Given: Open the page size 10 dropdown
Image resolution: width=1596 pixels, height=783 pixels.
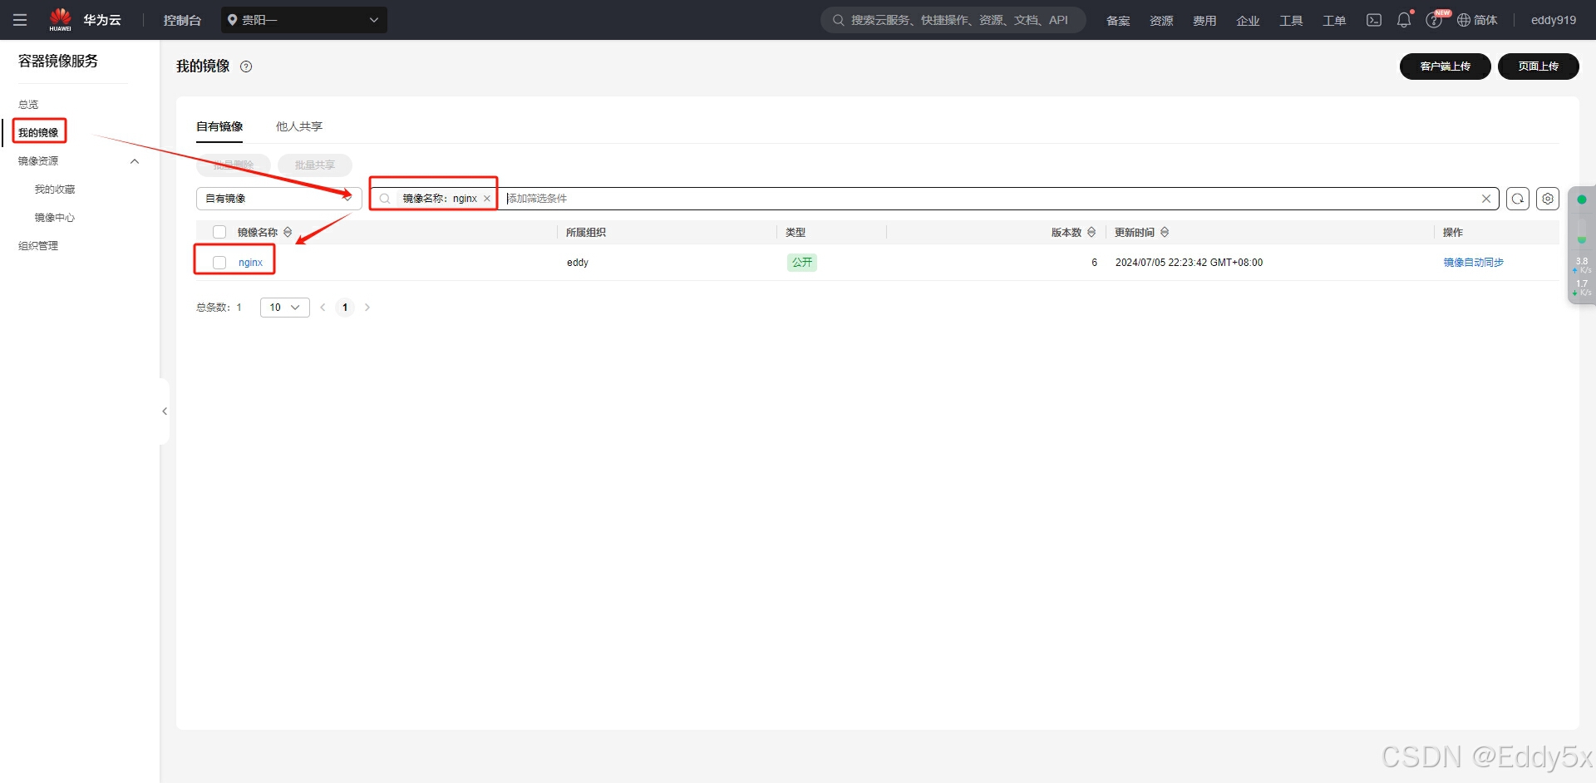Looking at the screenshot, I should tap(285, 308).
